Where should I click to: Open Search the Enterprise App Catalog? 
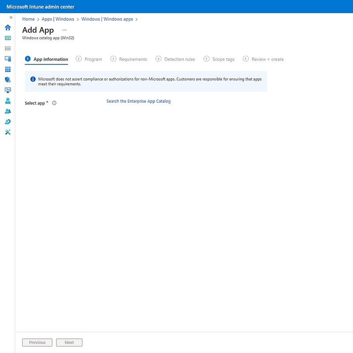click(x=139, y=101)
